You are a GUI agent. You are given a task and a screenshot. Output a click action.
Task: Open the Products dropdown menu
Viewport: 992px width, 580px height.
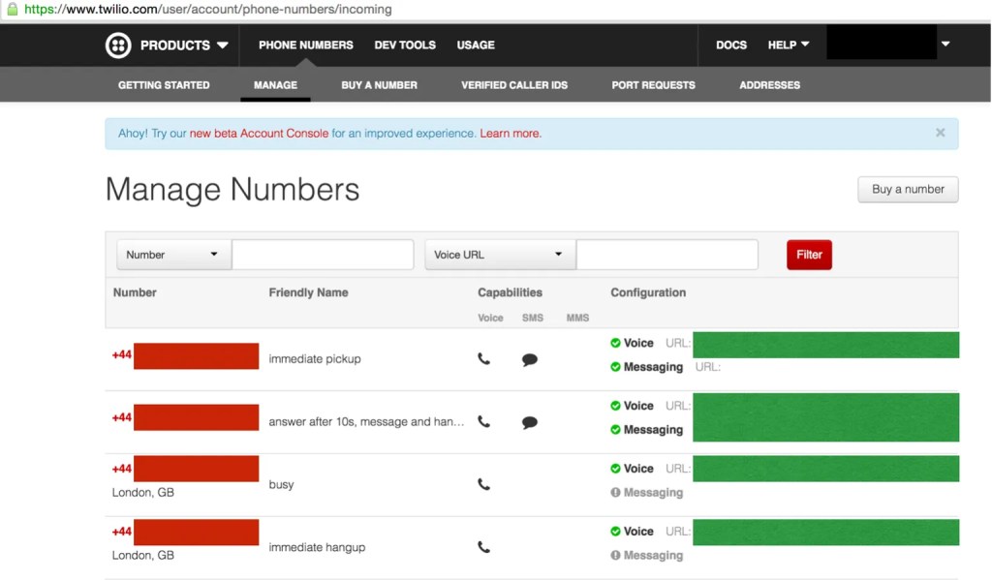click(183, 45)
